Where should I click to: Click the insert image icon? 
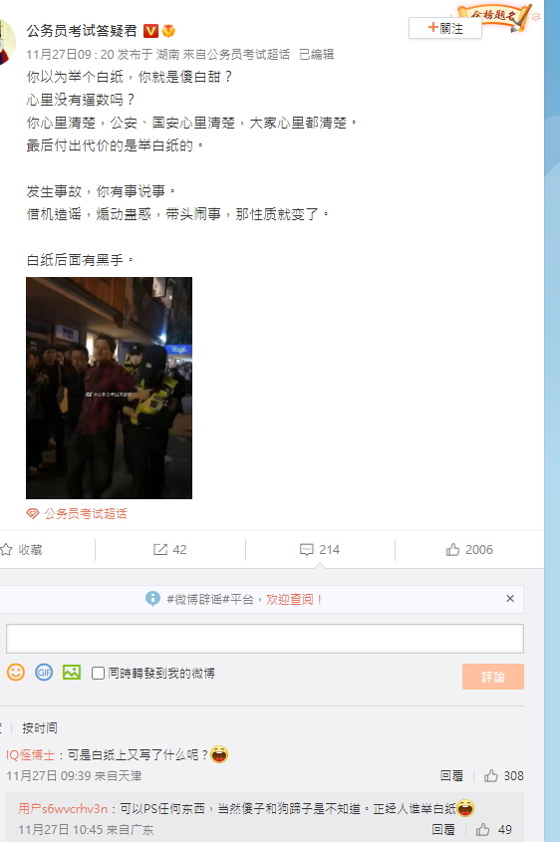[x=72, y=673]
